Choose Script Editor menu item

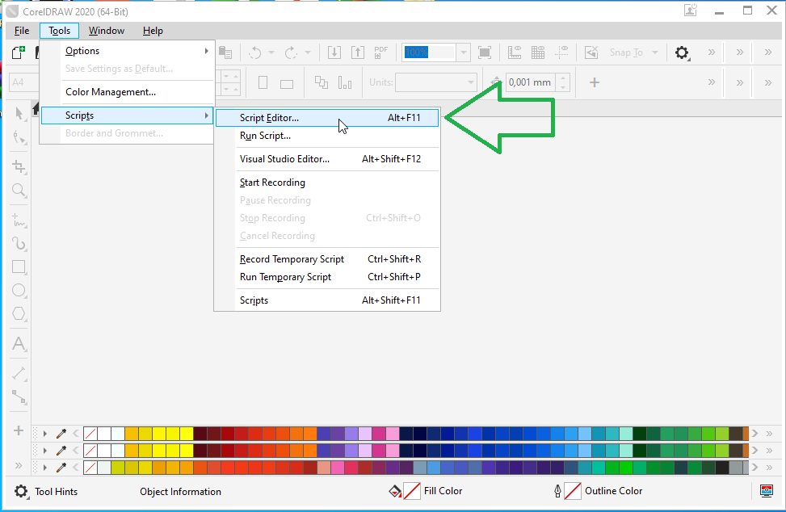tap(327, 118)
